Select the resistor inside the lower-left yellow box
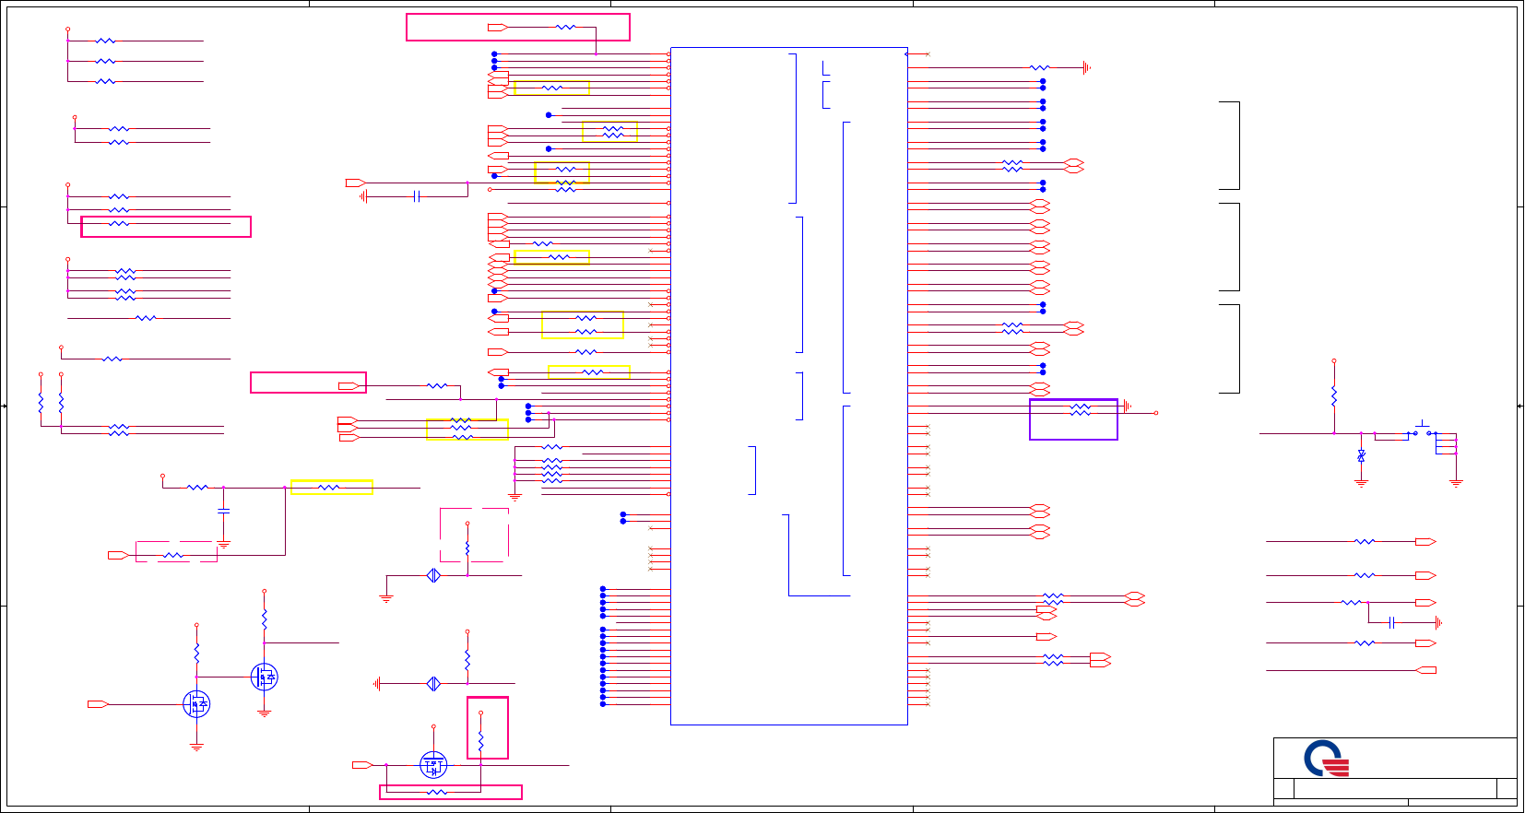Viewport: 1525px width, 813px height. pos(329,488)
